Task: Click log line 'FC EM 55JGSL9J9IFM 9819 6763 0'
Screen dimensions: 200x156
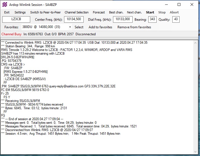Action: [x=25, y=90]
